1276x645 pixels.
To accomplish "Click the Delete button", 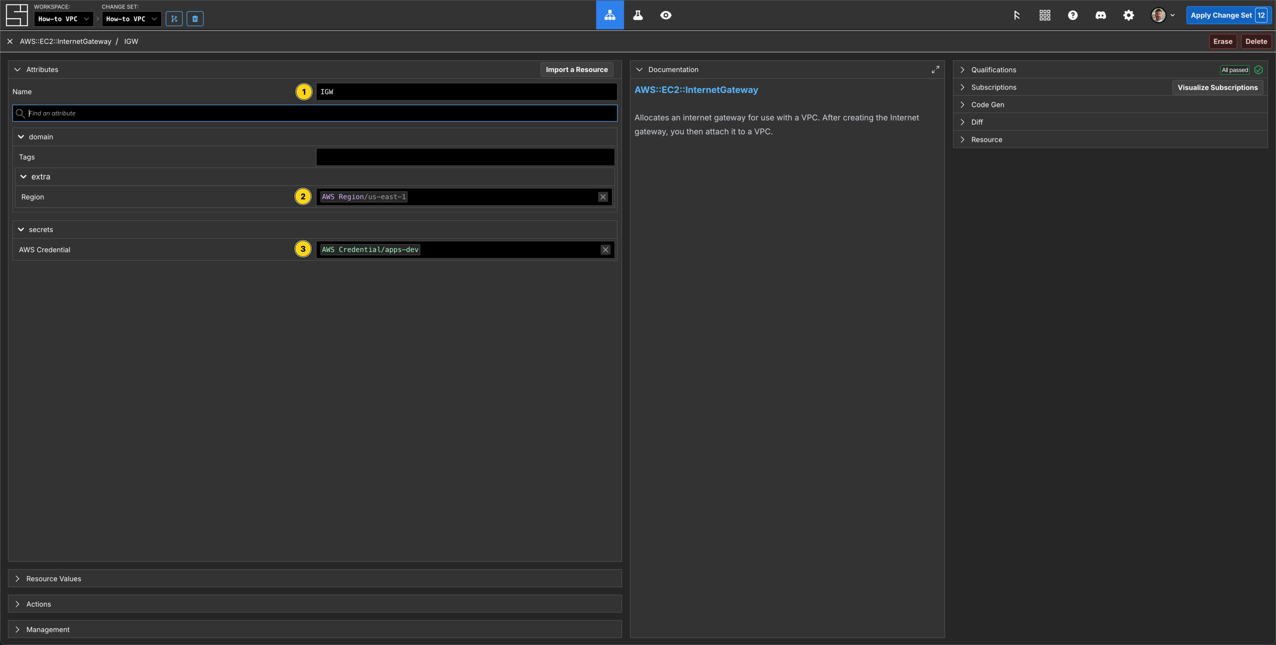I will [1256, 42].
